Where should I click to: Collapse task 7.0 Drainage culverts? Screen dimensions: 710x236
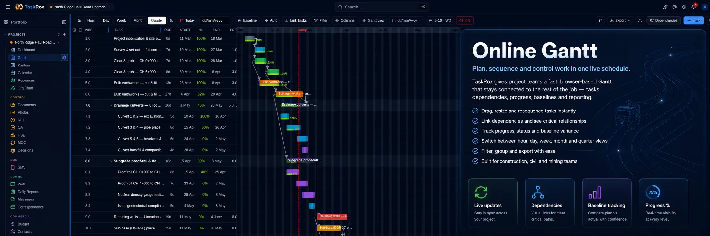pyautogui.click(x=111, y=105)
